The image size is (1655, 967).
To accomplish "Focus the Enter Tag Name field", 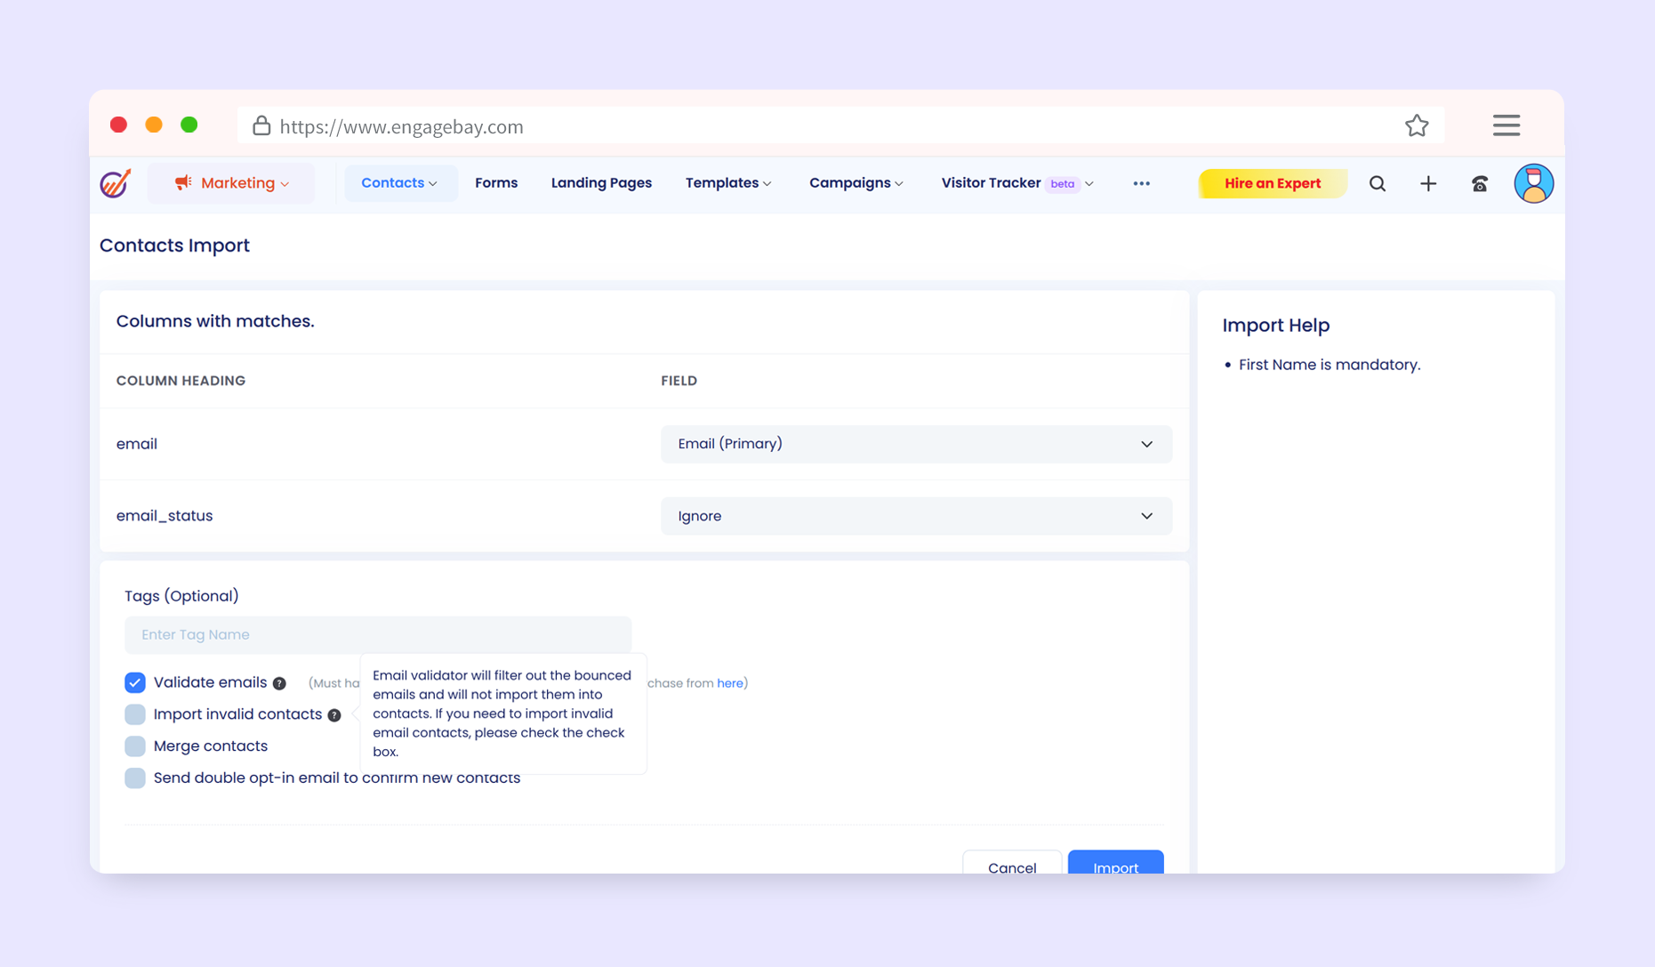I will tap(378, 634).
